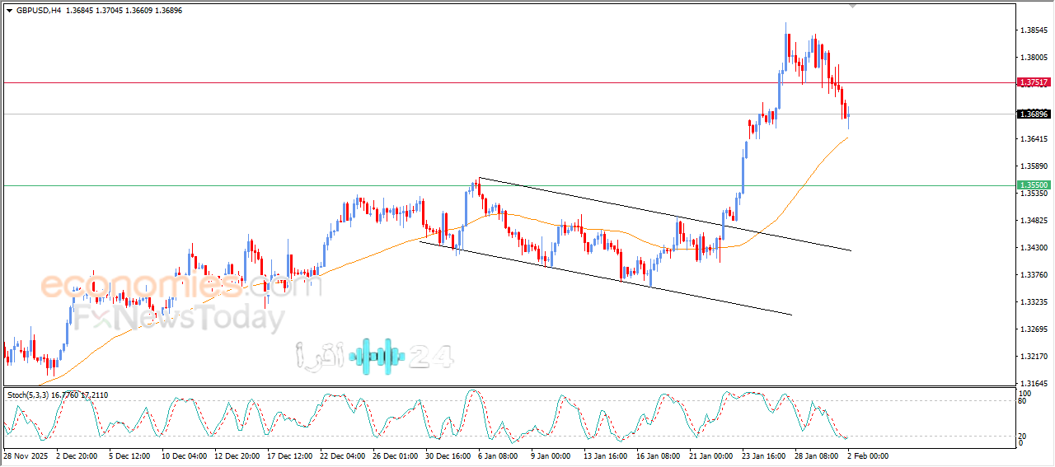Click the 23 Jan 16:00 date label

(762, 455)
